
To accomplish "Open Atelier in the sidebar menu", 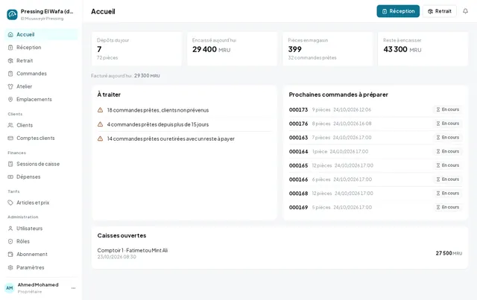I will (42, 86).
